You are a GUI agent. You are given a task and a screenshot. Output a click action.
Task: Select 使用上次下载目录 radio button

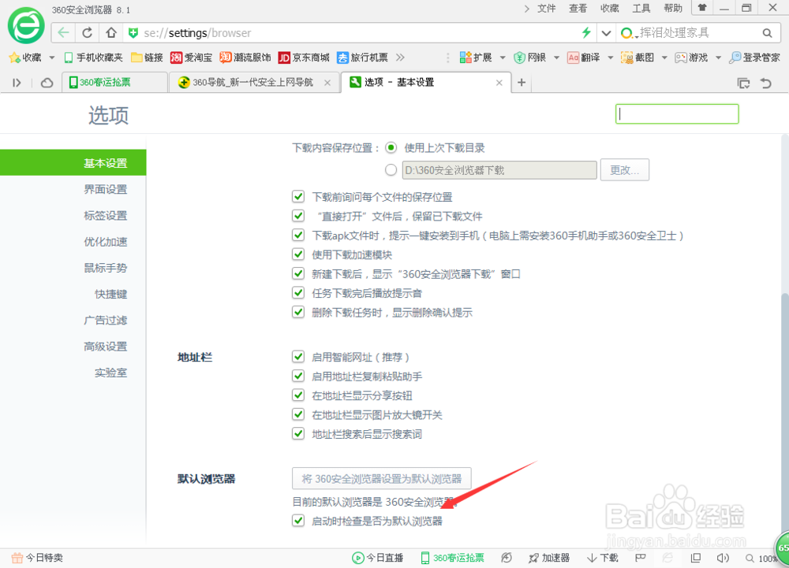click(391, 147)
